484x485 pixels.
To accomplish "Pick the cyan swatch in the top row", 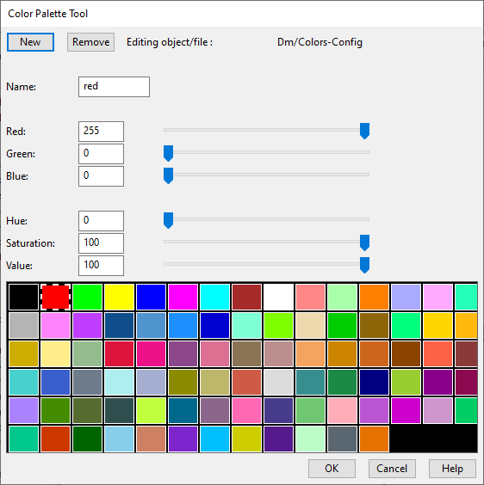I will (x=214, y=297).
